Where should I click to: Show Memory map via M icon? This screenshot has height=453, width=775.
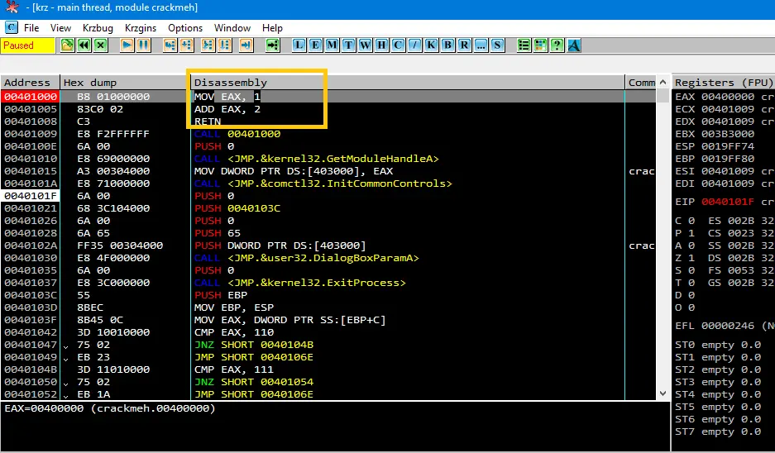(x=332, y=45)
